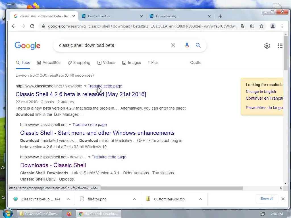
Task: Select the Actualités search filter
Action: coord(49,63)
